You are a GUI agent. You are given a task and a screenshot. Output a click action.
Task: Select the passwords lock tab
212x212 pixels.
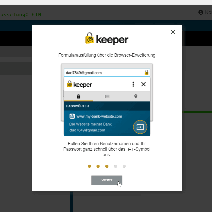pos(79,96)
